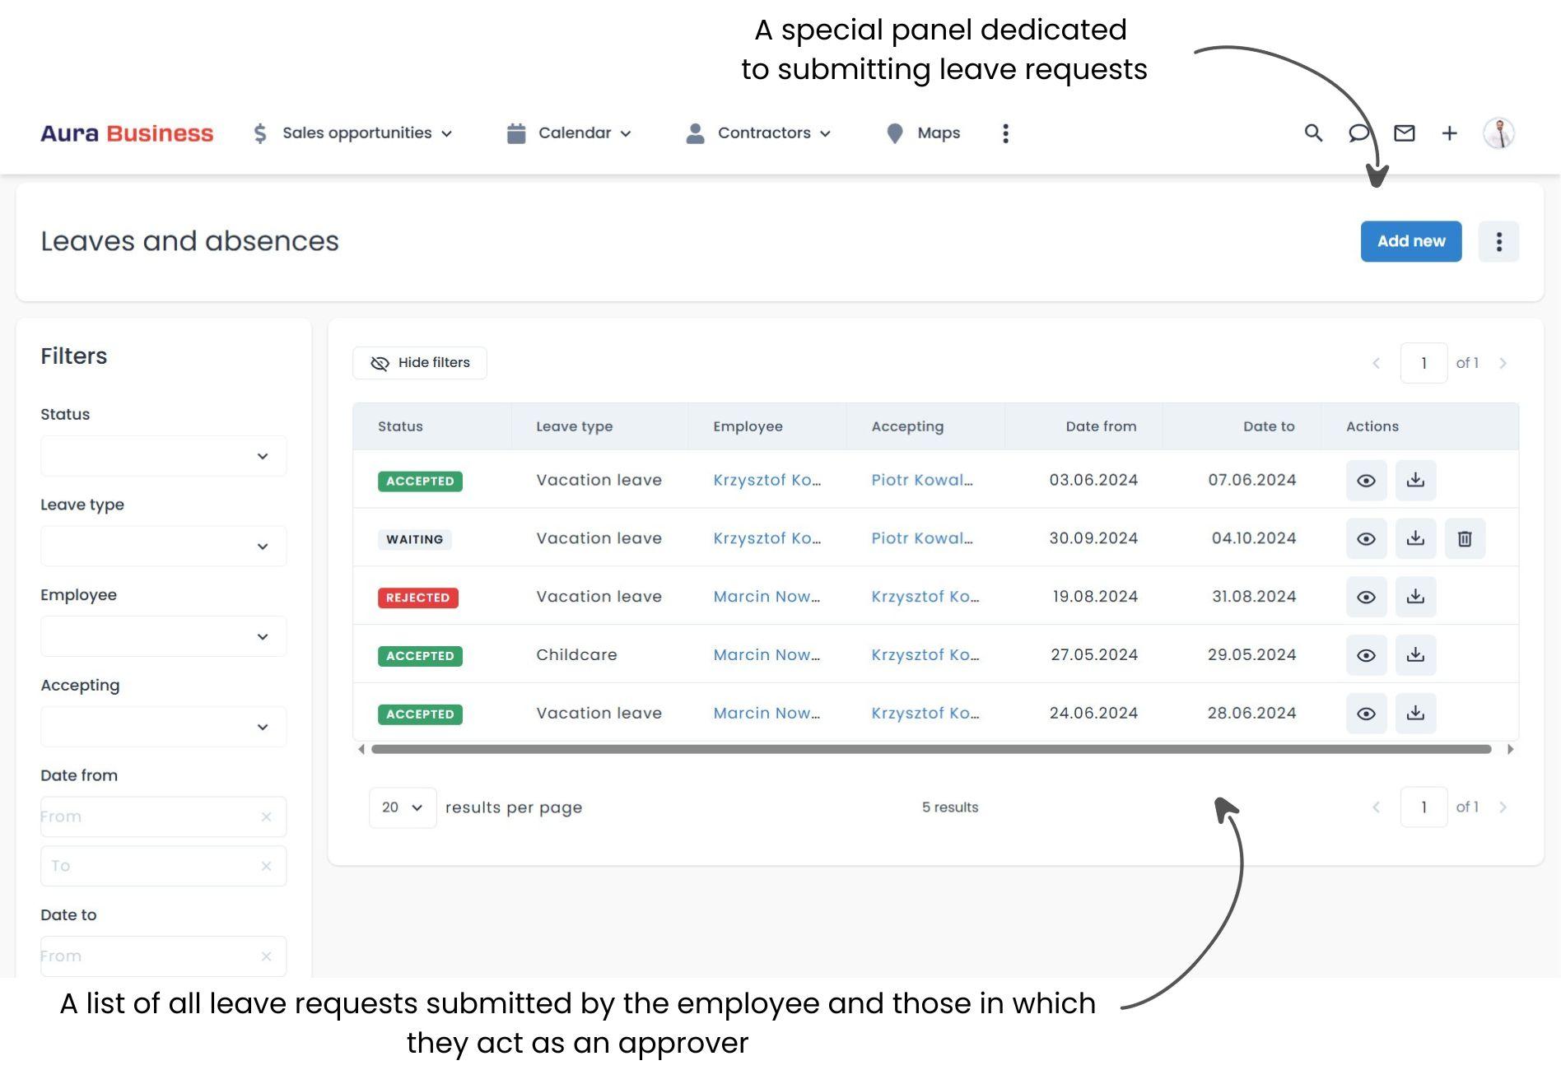
Task: Click the Add new button
Action: click(1410, 241)
